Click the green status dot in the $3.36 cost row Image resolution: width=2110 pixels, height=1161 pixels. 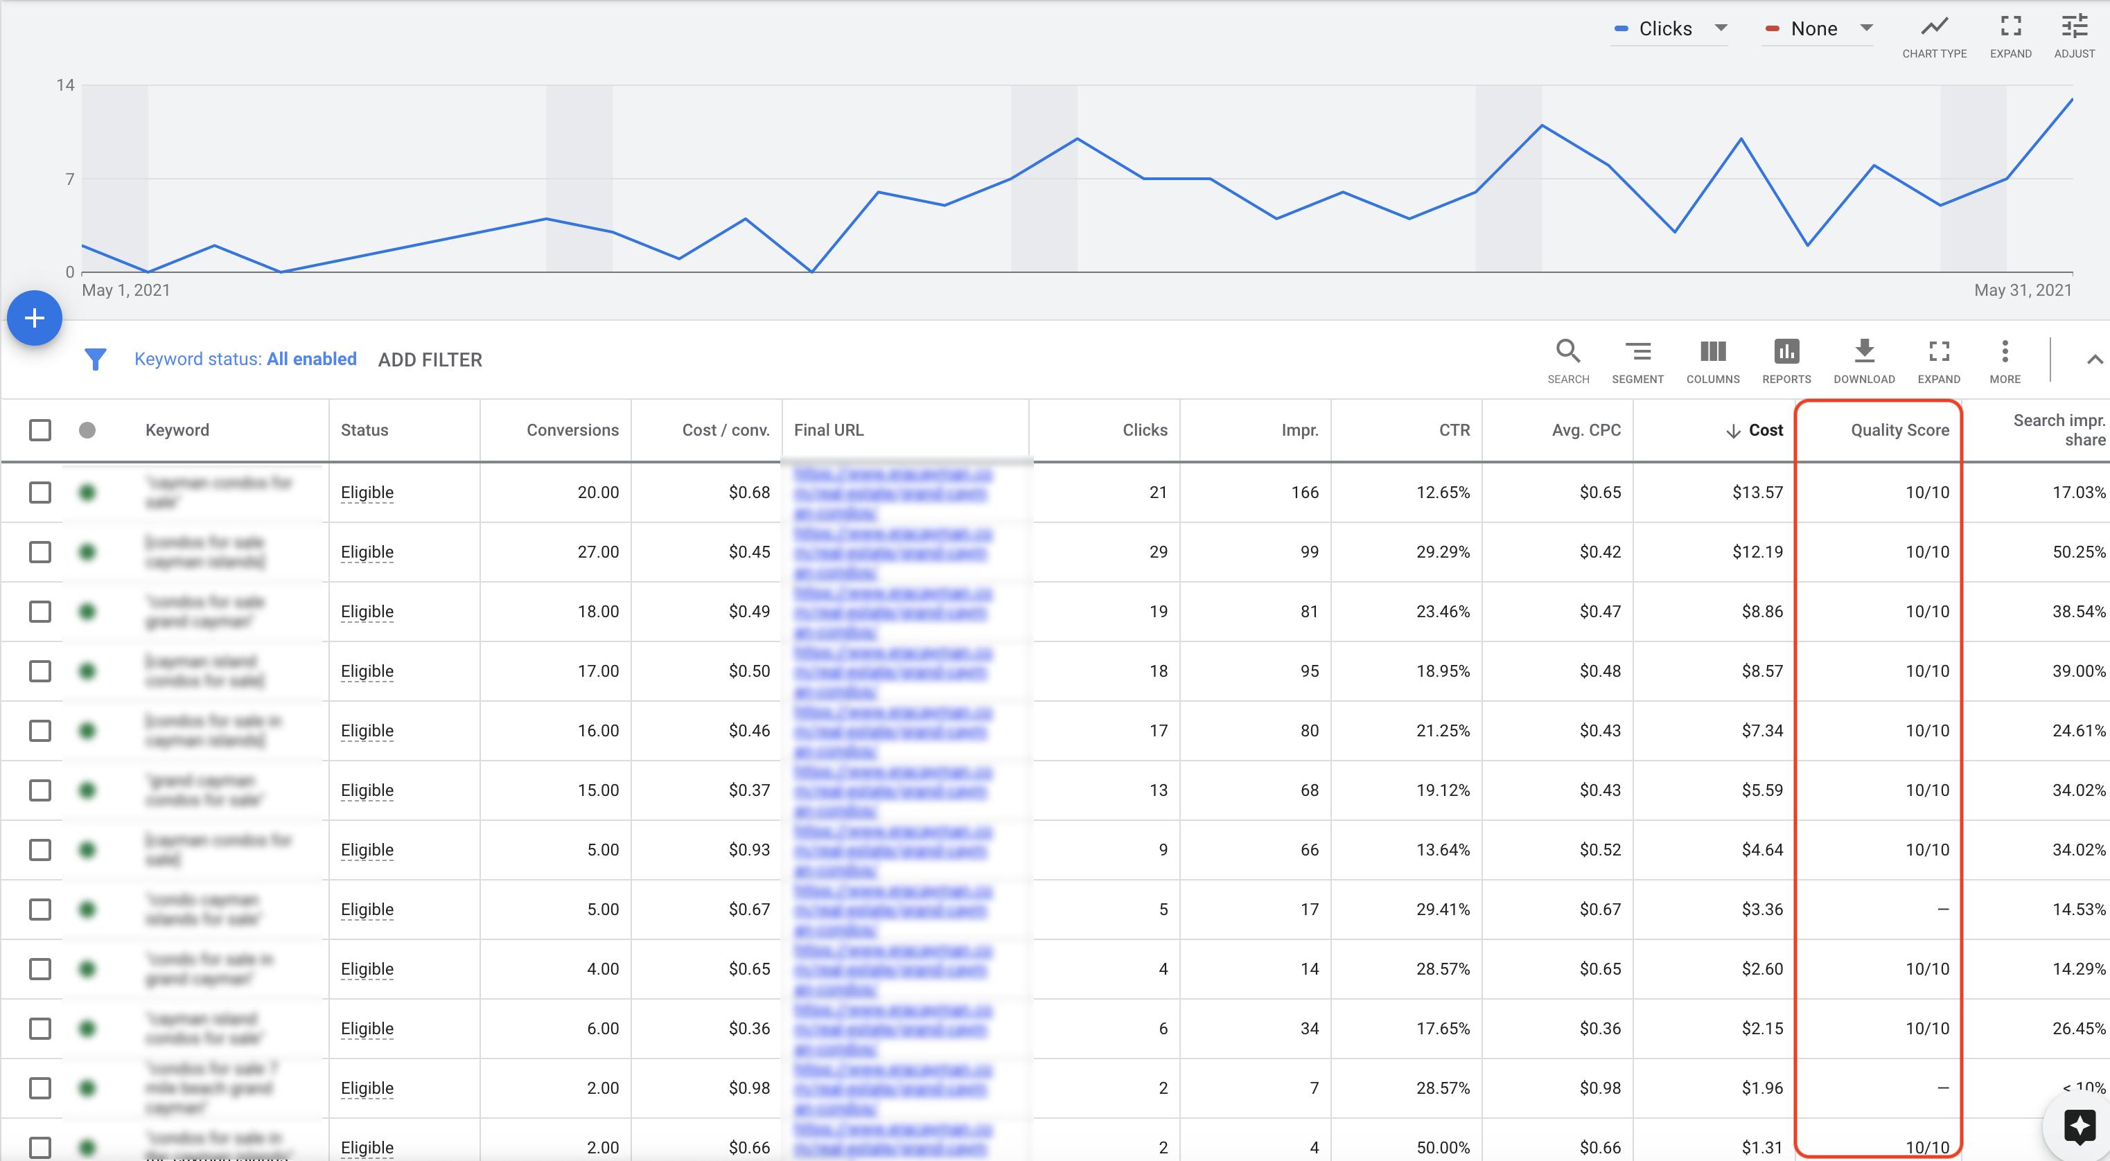[87, 910]
